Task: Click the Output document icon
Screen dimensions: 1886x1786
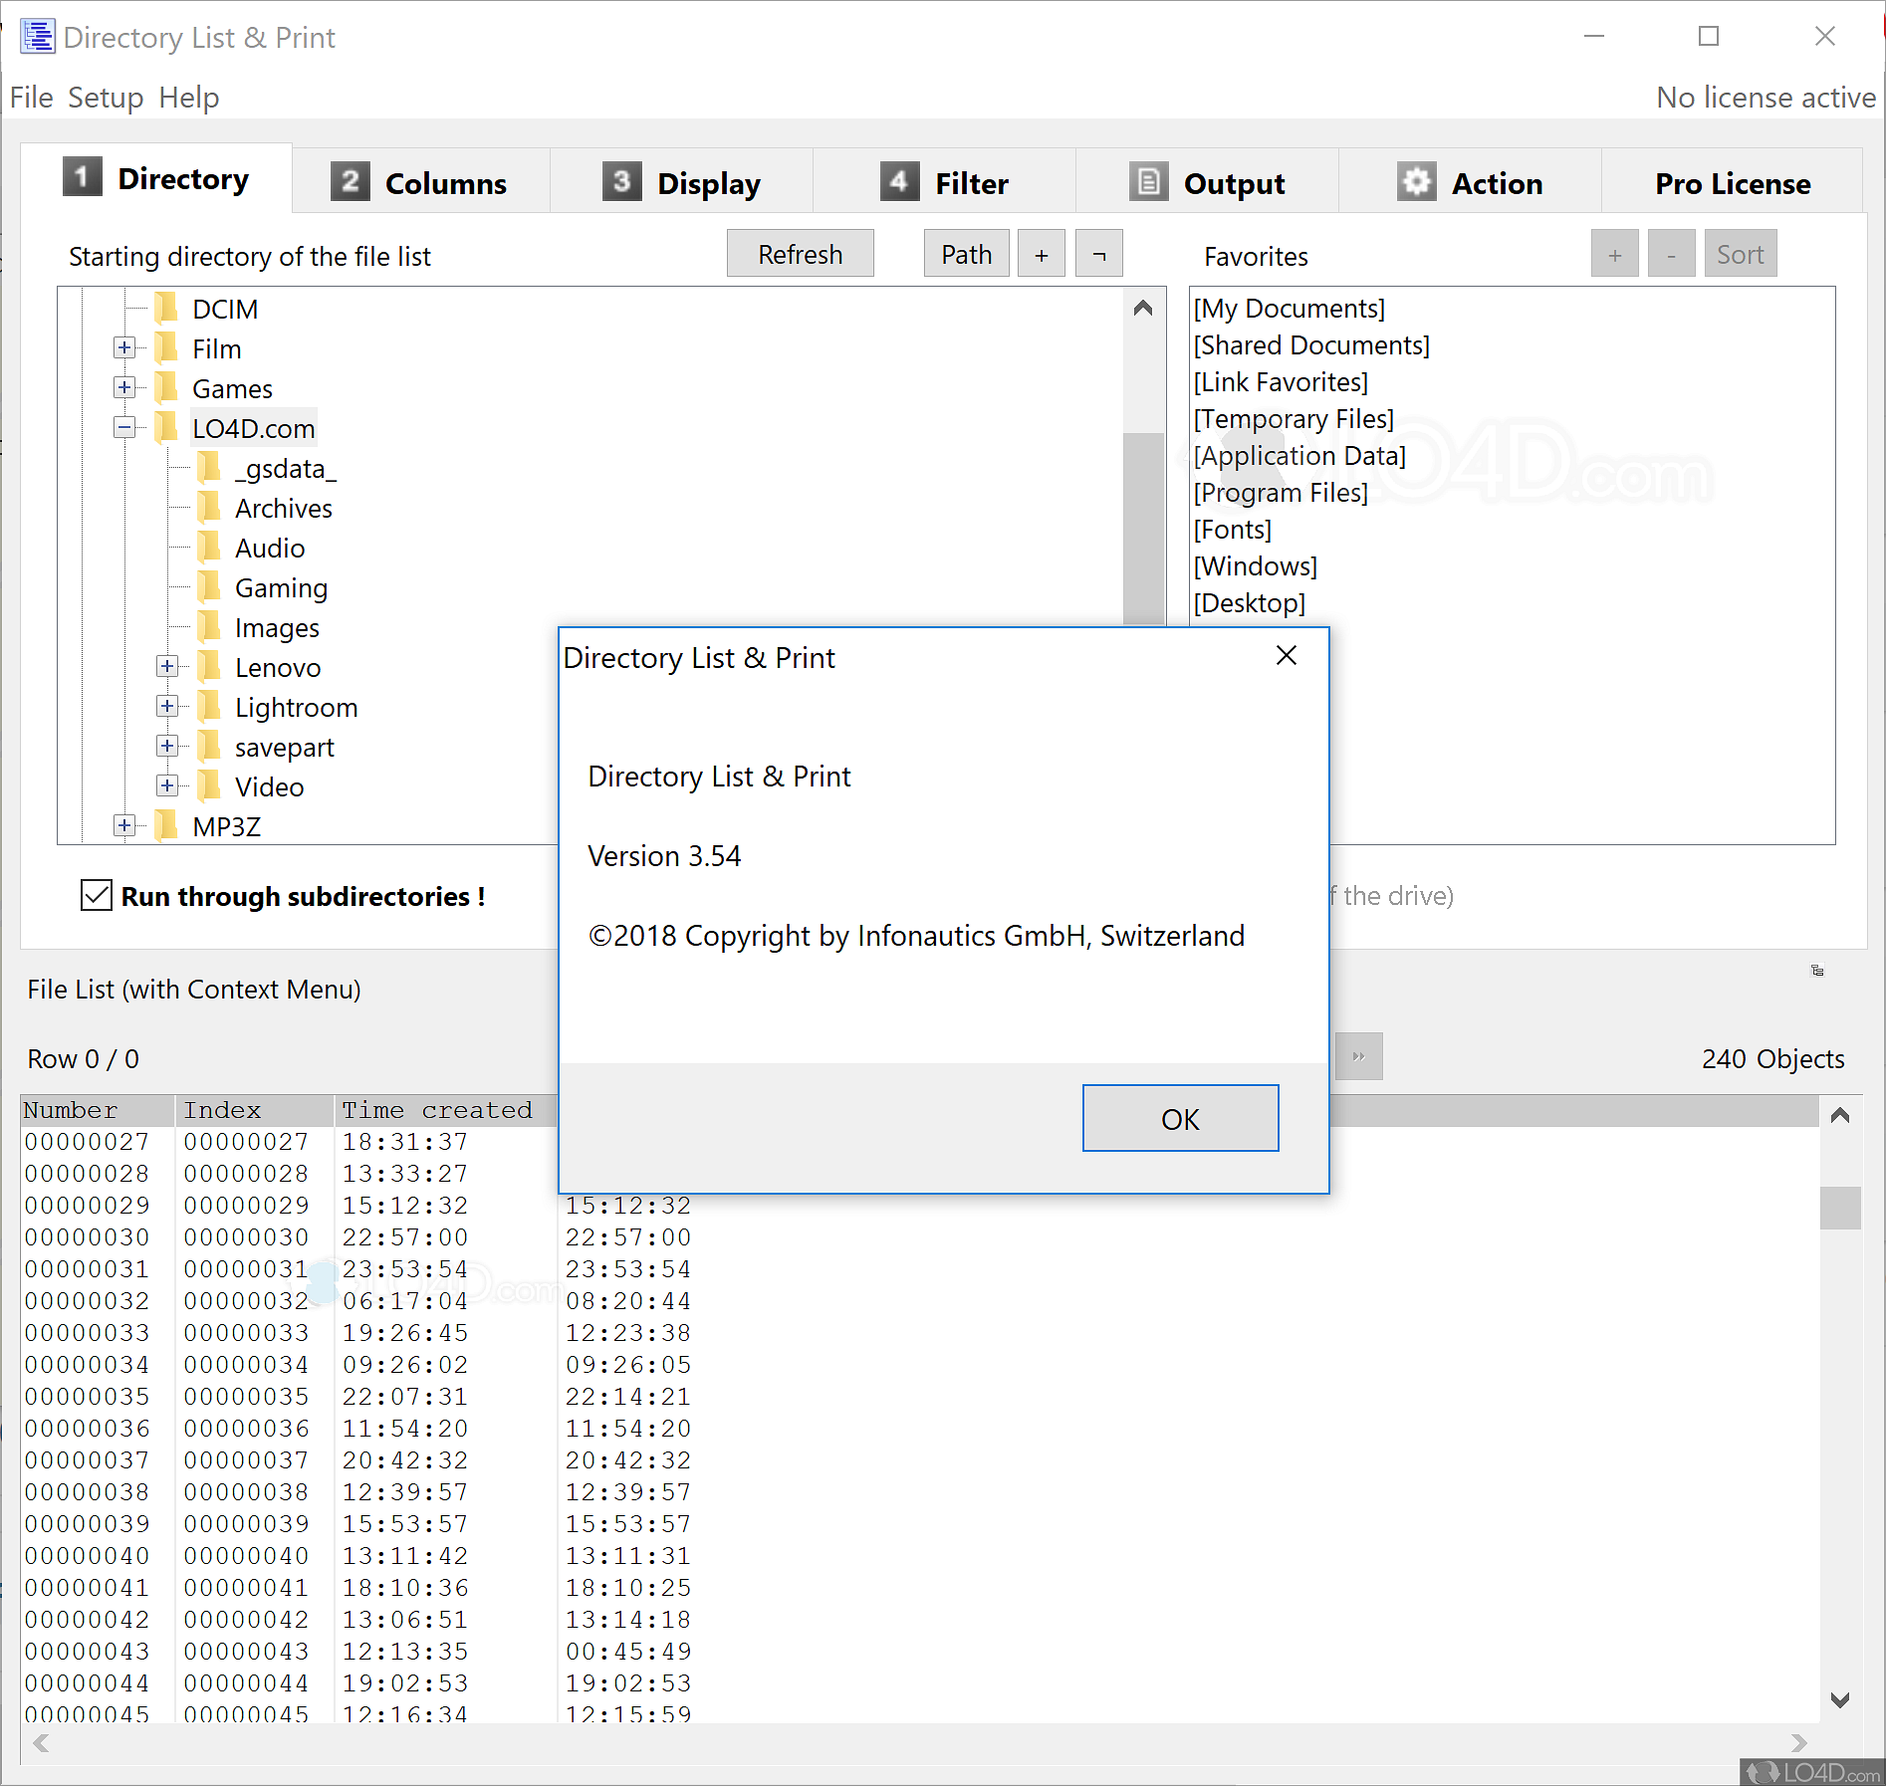Action: 1147,181
